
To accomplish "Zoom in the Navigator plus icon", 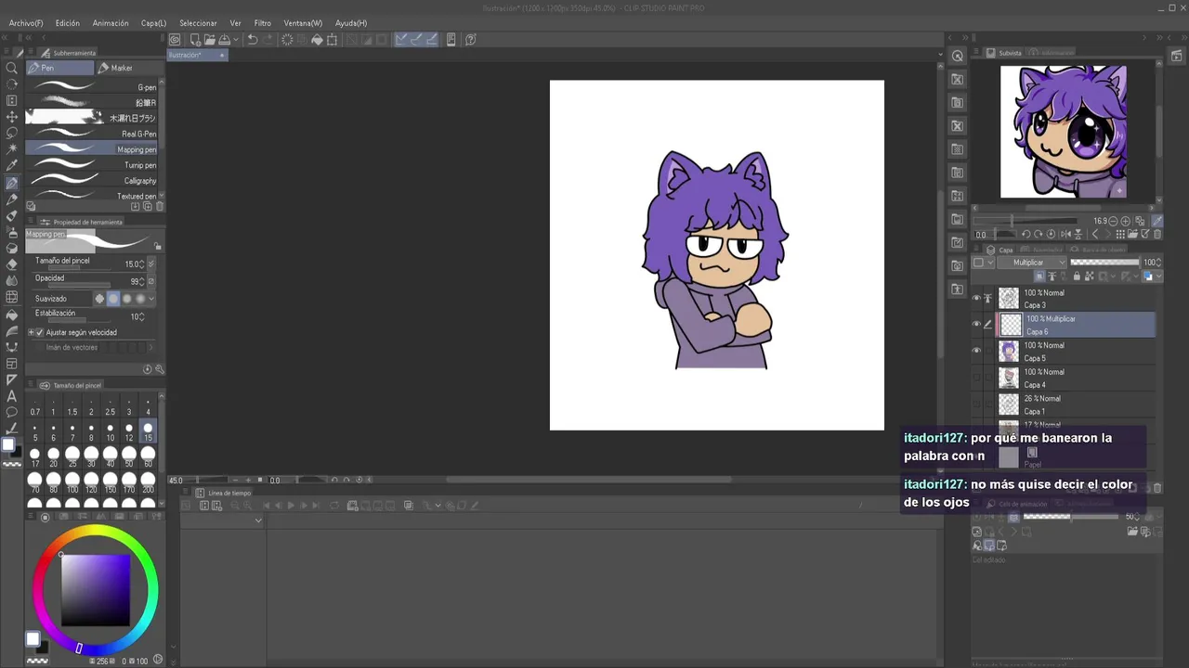I will click(x=1126, y=221).
